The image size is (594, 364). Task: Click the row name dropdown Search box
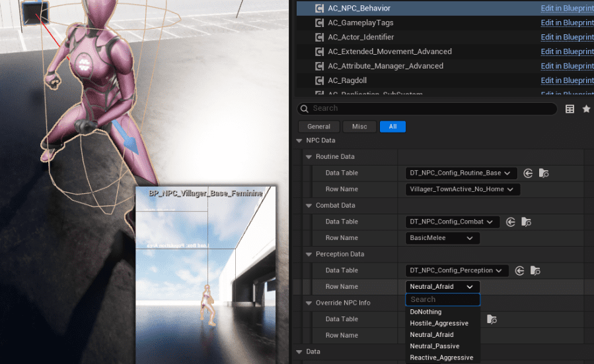(443, 300)
